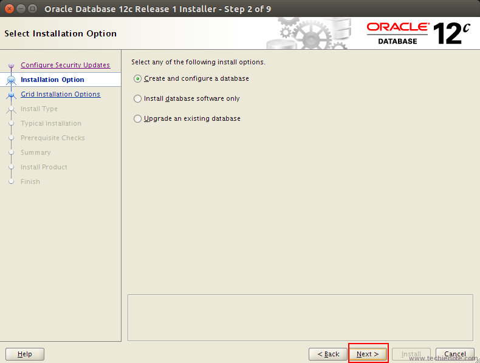Image resolution: width=480 pixels, height=363 pixels.
Task: Click the Summary step node icon
Action: pos(12,152)
